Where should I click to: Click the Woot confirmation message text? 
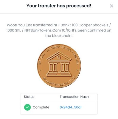59,30
